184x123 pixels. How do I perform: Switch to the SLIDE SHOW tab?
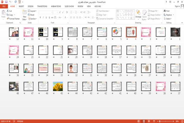click(x=69, y=6)
